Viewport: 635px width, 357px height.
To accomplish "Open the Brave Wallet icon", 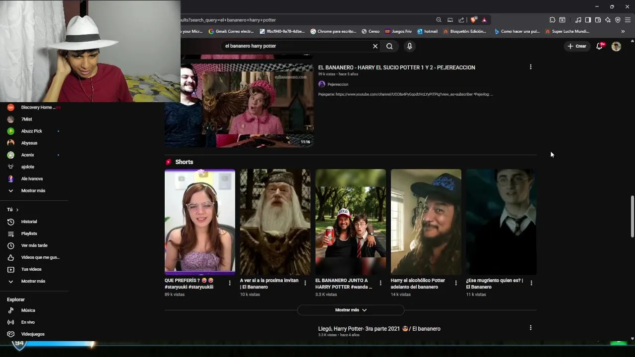I will (x=598, y=20).
